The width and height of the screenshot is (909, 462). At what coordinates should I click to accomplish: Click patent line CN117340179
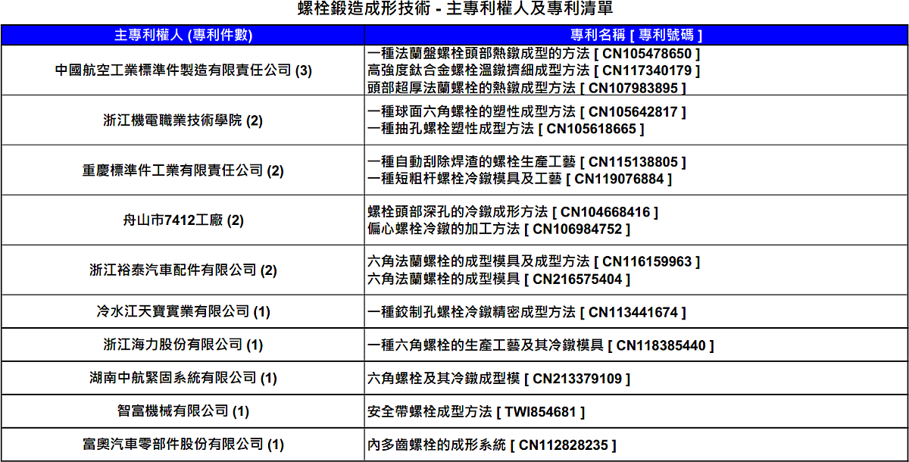[533, 70]
